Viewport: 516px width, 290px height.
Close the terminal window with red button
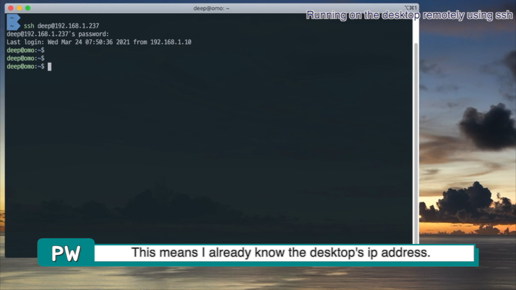click(10, 8)
